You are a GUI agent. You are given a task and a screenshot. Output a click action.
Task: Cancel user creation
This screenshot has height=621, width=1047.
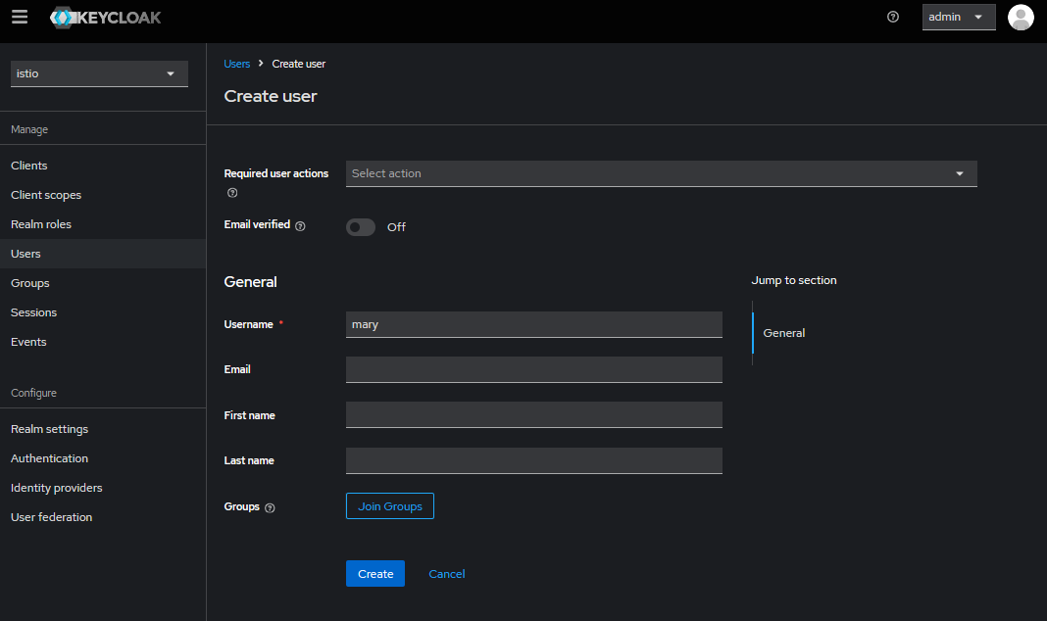[x=447, y=574]
